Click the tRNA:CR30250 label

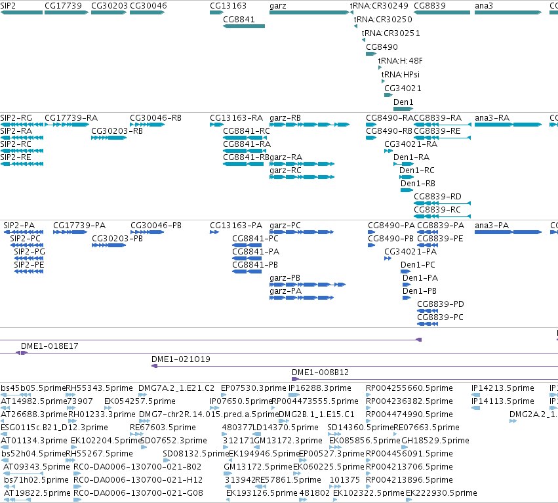[x=383, y=19]
